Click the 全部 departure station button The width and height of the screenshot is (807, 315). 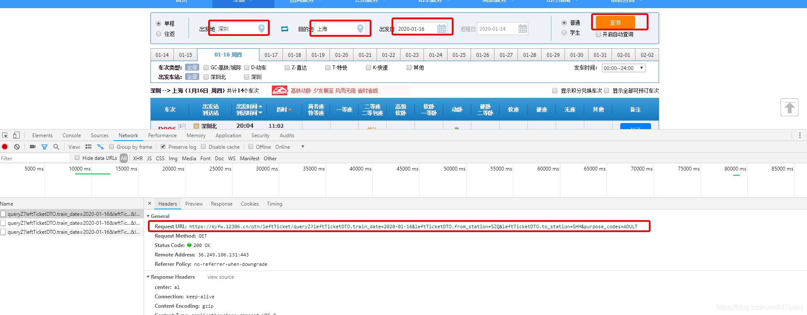click(192, 77)
